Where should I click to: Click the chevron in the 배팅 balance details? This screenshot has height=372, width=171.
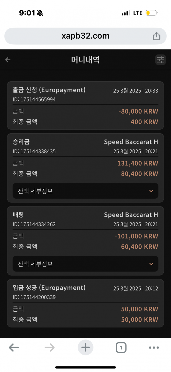tap(151, 264)
